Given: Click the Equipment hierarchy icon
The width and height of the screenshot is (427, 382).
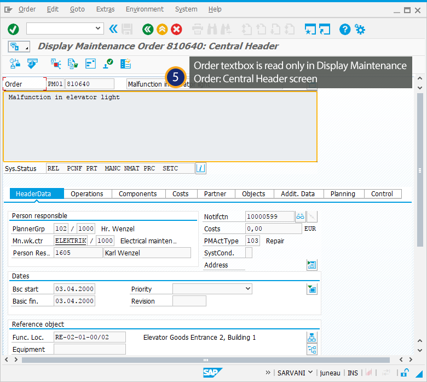Looking at the screenshot, I should coord(312,349).
